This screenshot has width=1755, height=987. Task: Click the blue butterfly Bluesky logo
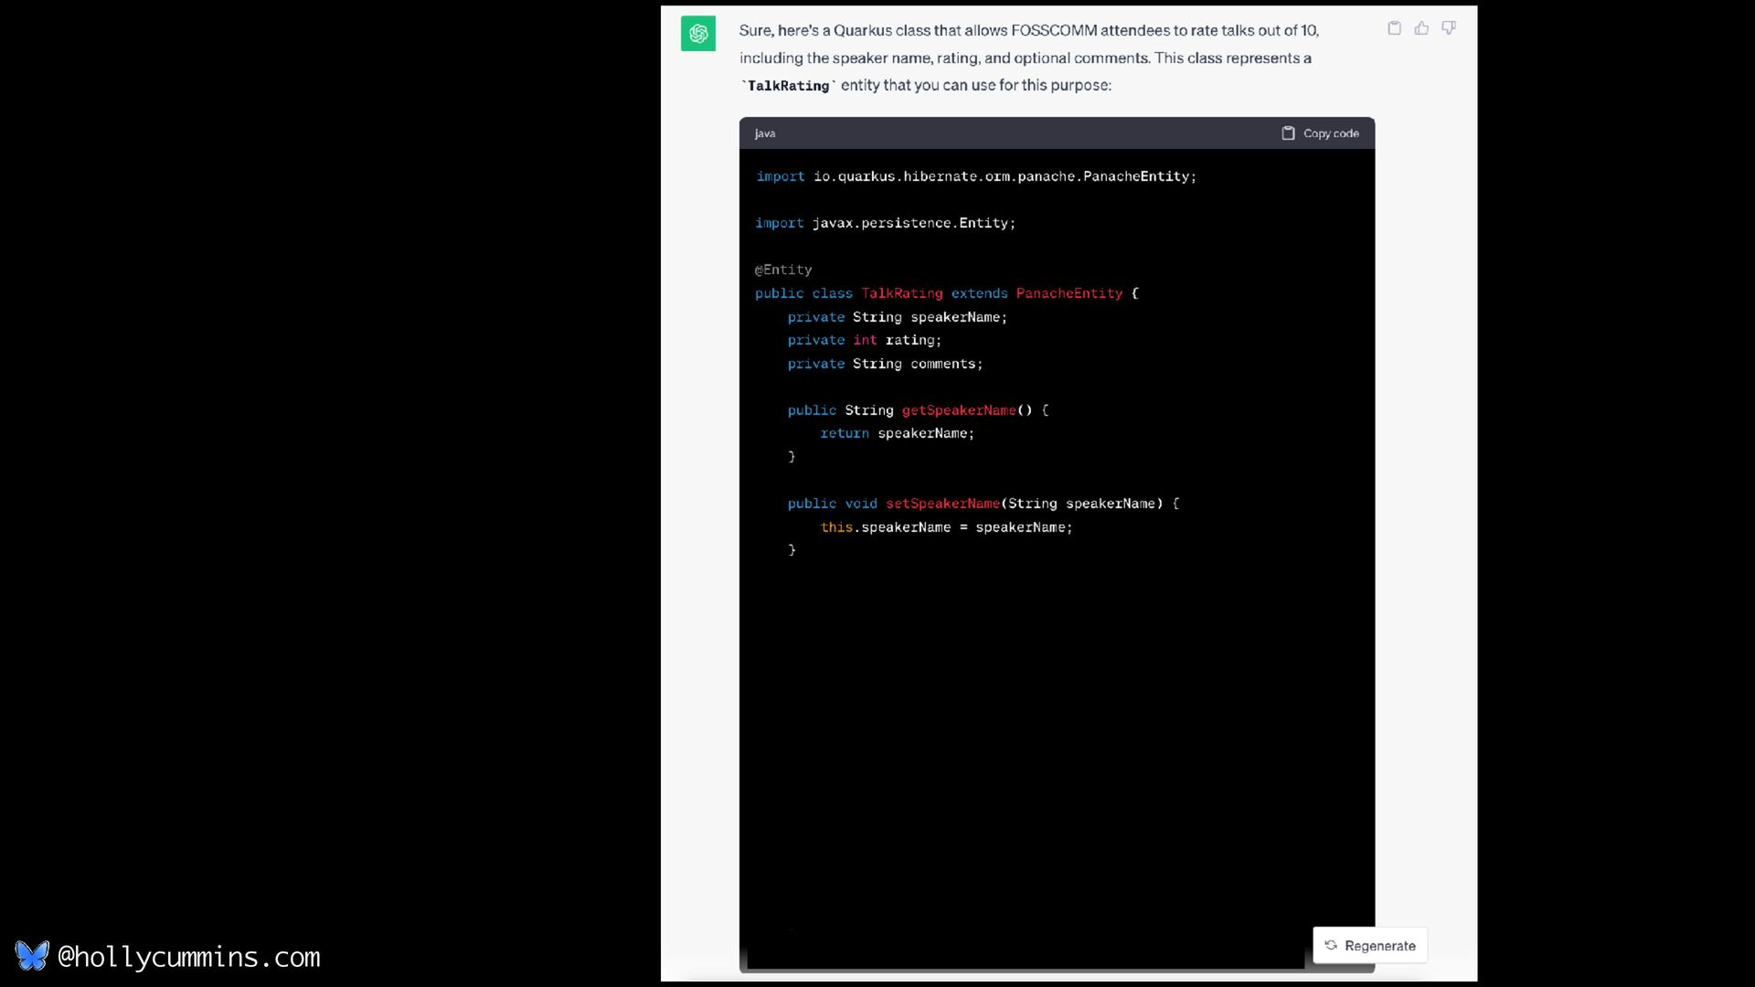[32, 956]
